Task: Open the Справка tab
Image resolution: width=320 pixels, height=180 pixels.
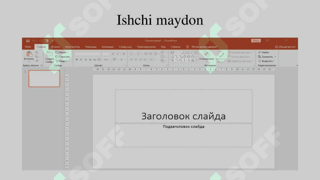Action: [x=176, y=47]
